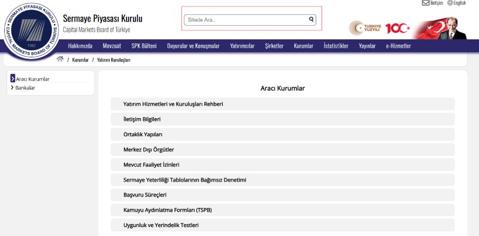Click the Sitede Ara search field
479x236 pixels.
(x=250, y=20)
